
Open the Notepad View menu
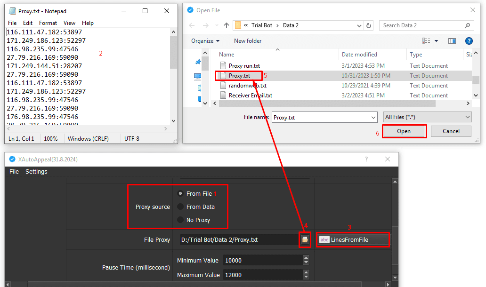point(69,23)
